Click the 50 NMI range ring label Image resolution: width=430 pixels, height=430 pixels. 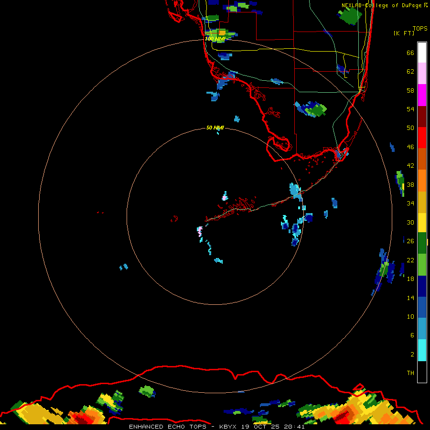coord(215,128)
